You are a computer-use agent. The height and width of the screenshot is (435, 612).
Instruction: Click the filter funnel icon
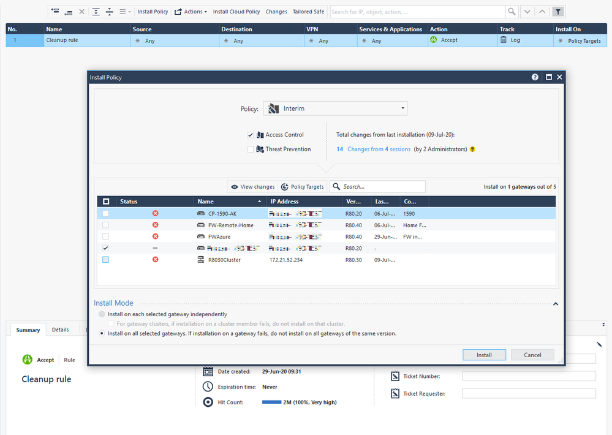pyautogui.click(x=557, y=12)
